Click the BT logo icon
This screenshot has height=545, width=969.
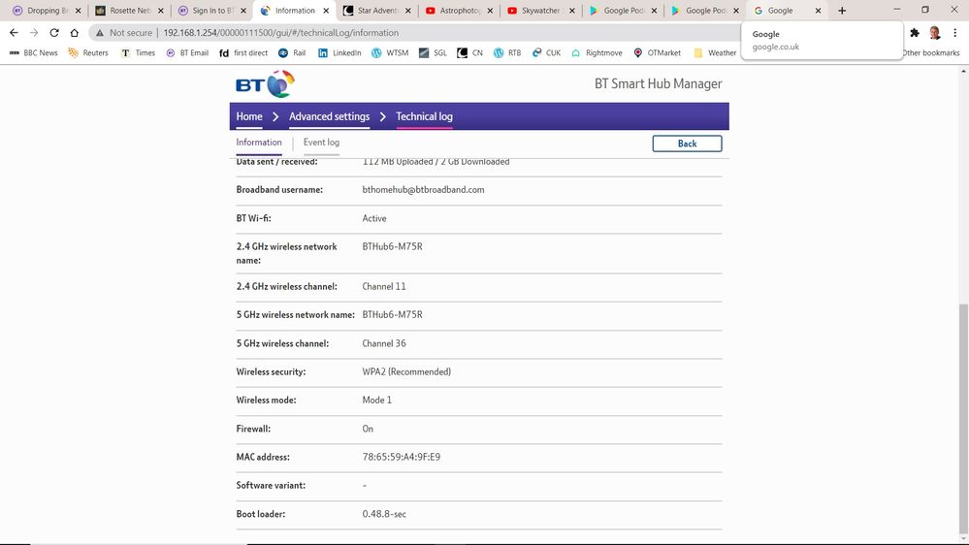click(x=264, y=83)
